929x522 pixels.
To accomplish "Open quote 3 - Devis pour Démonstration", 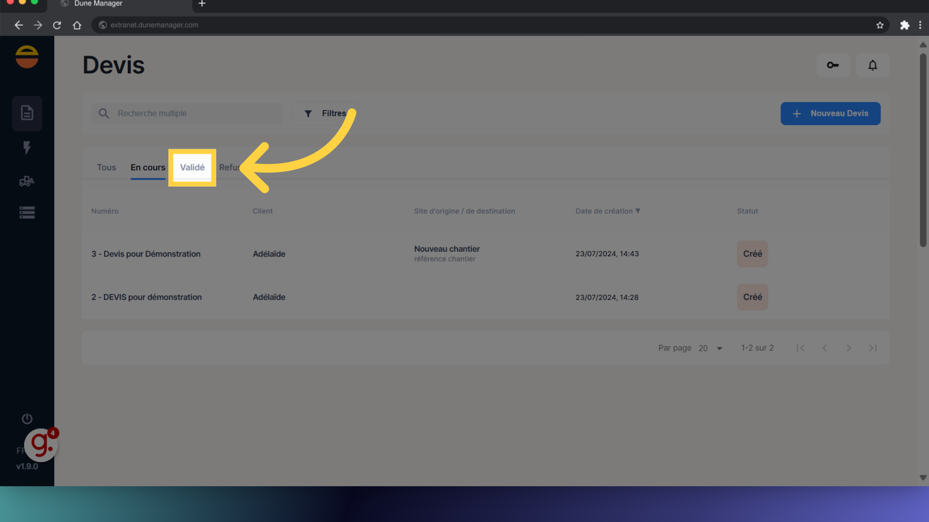I will pyautogui.click(x=146, y=254).
